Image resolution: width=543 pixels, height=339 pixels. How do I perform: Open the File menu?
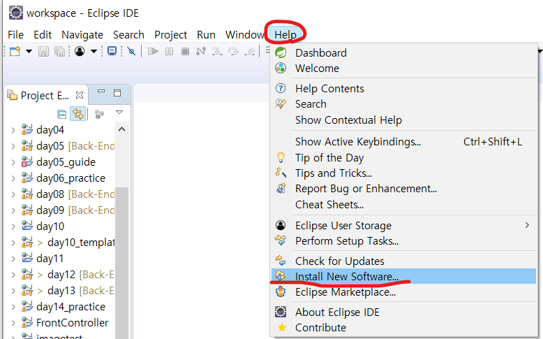(15, 35)
